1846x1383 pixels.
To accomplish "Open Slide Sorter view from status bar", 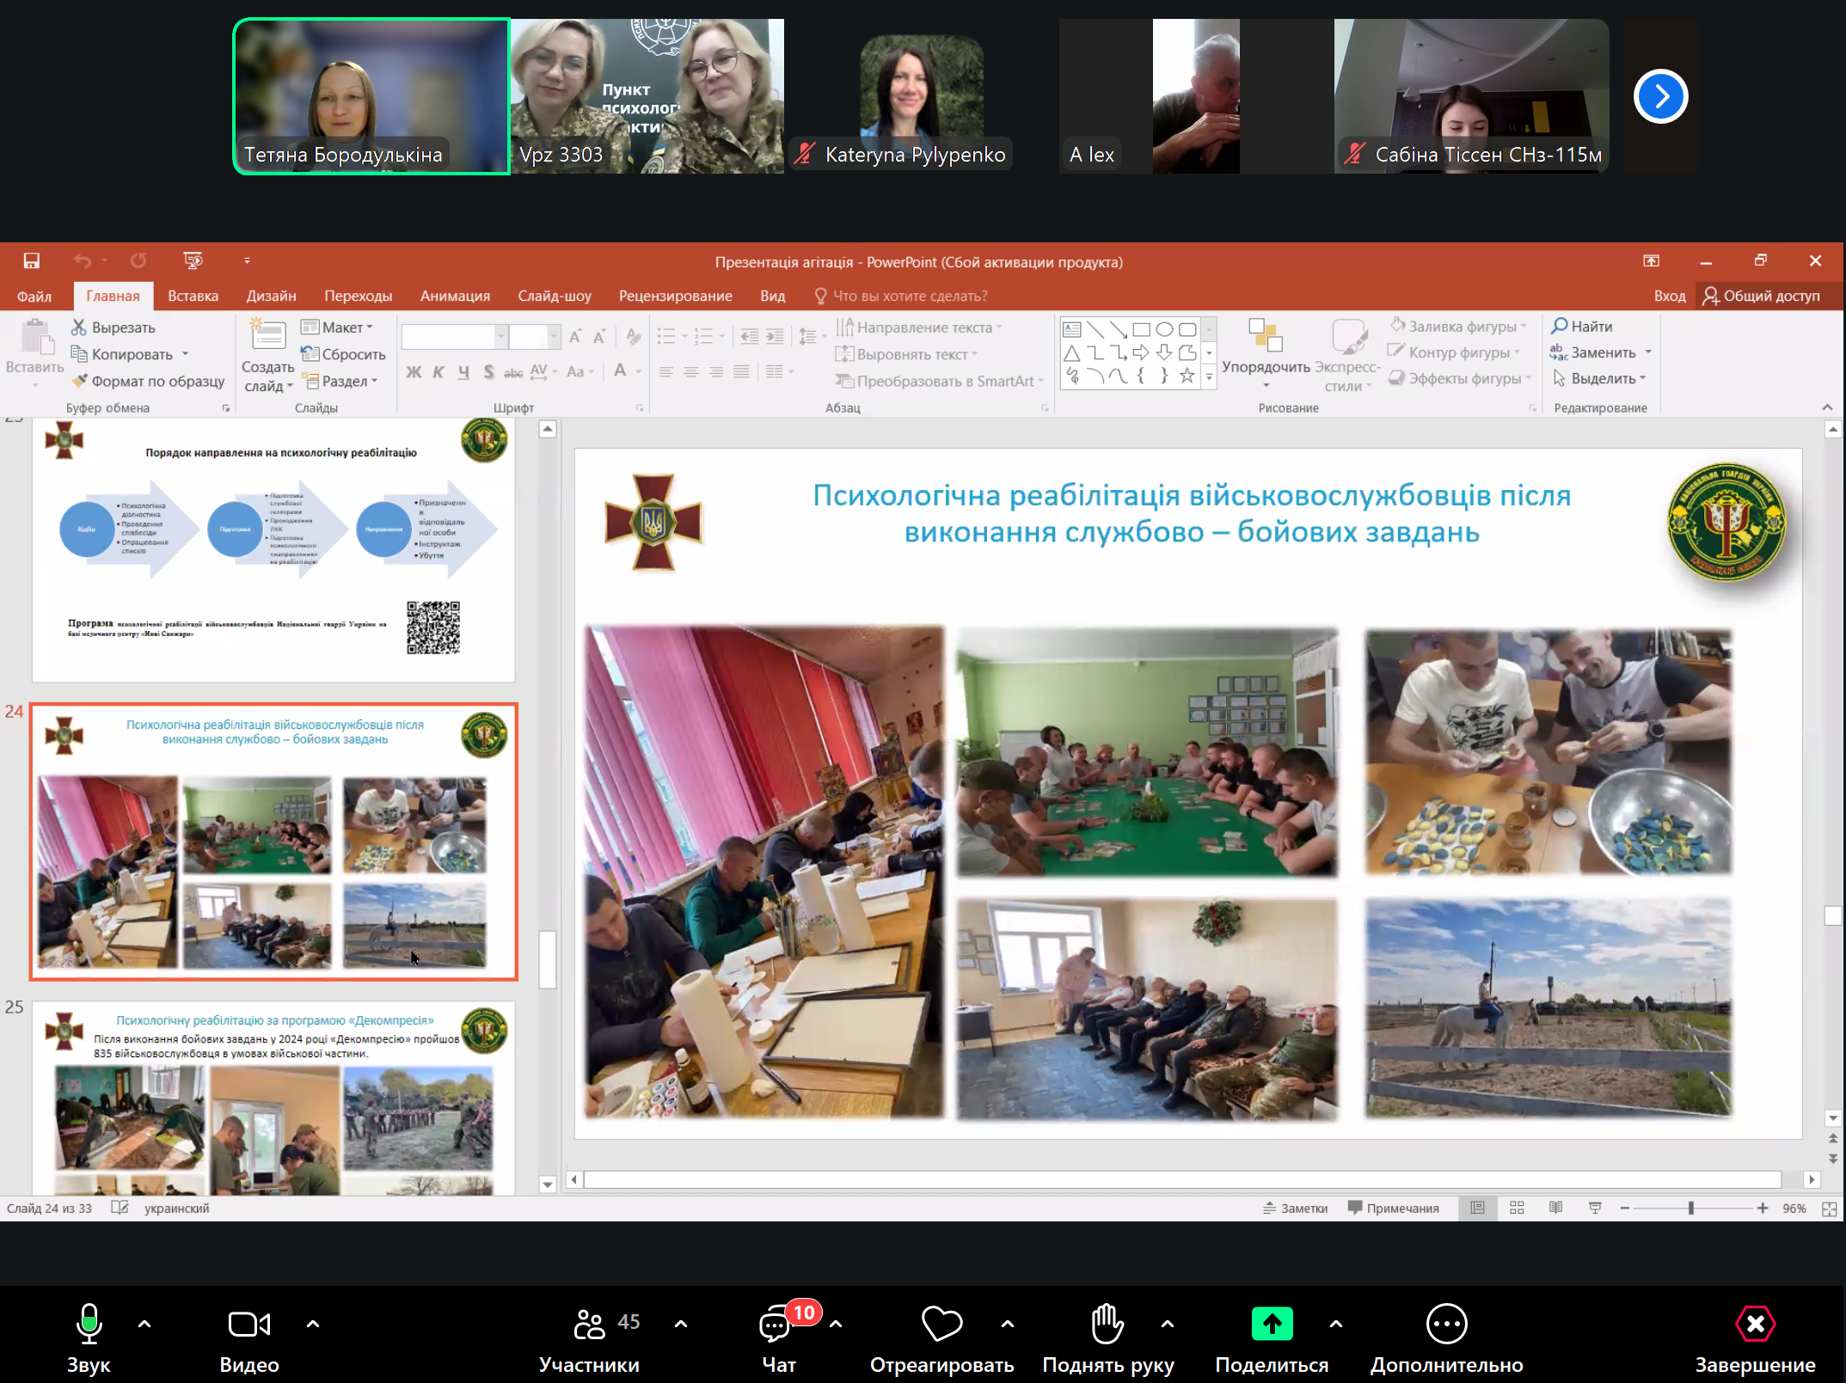I will coord(1517,1208).
